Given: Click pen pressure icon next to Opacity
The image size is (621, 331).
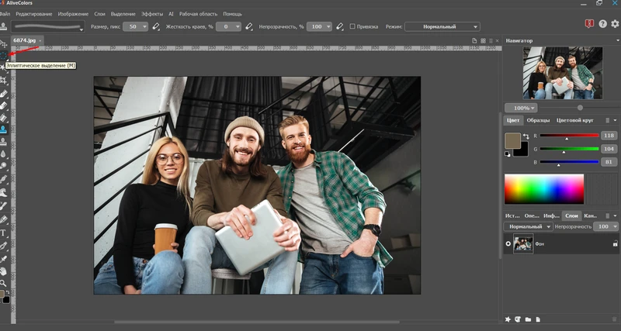Looking at the screenshot, I should (339, 26).
